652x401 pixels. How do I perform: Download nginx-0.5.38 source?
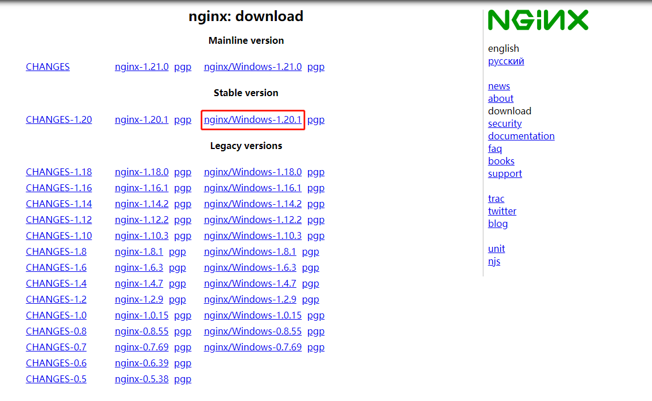[142, 379]
